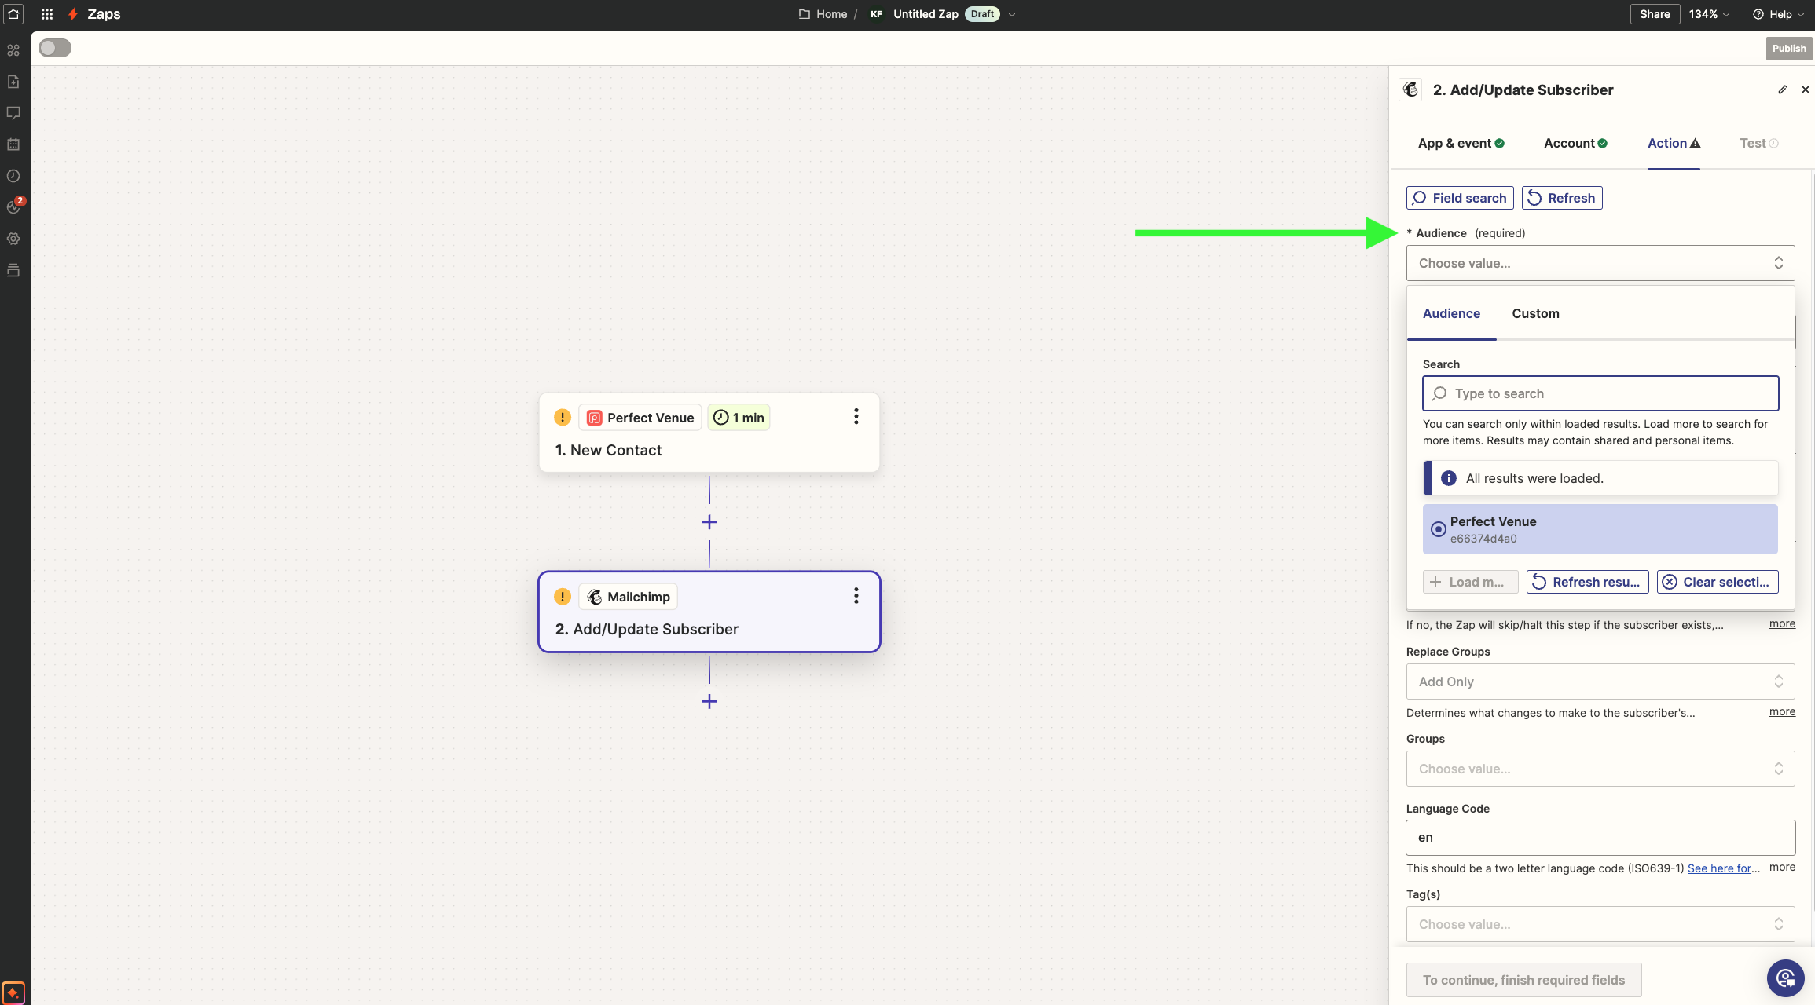Screen dimensions: 1815x1005
Task: Open options menu for New Contact step
Action: coord(856,417)
